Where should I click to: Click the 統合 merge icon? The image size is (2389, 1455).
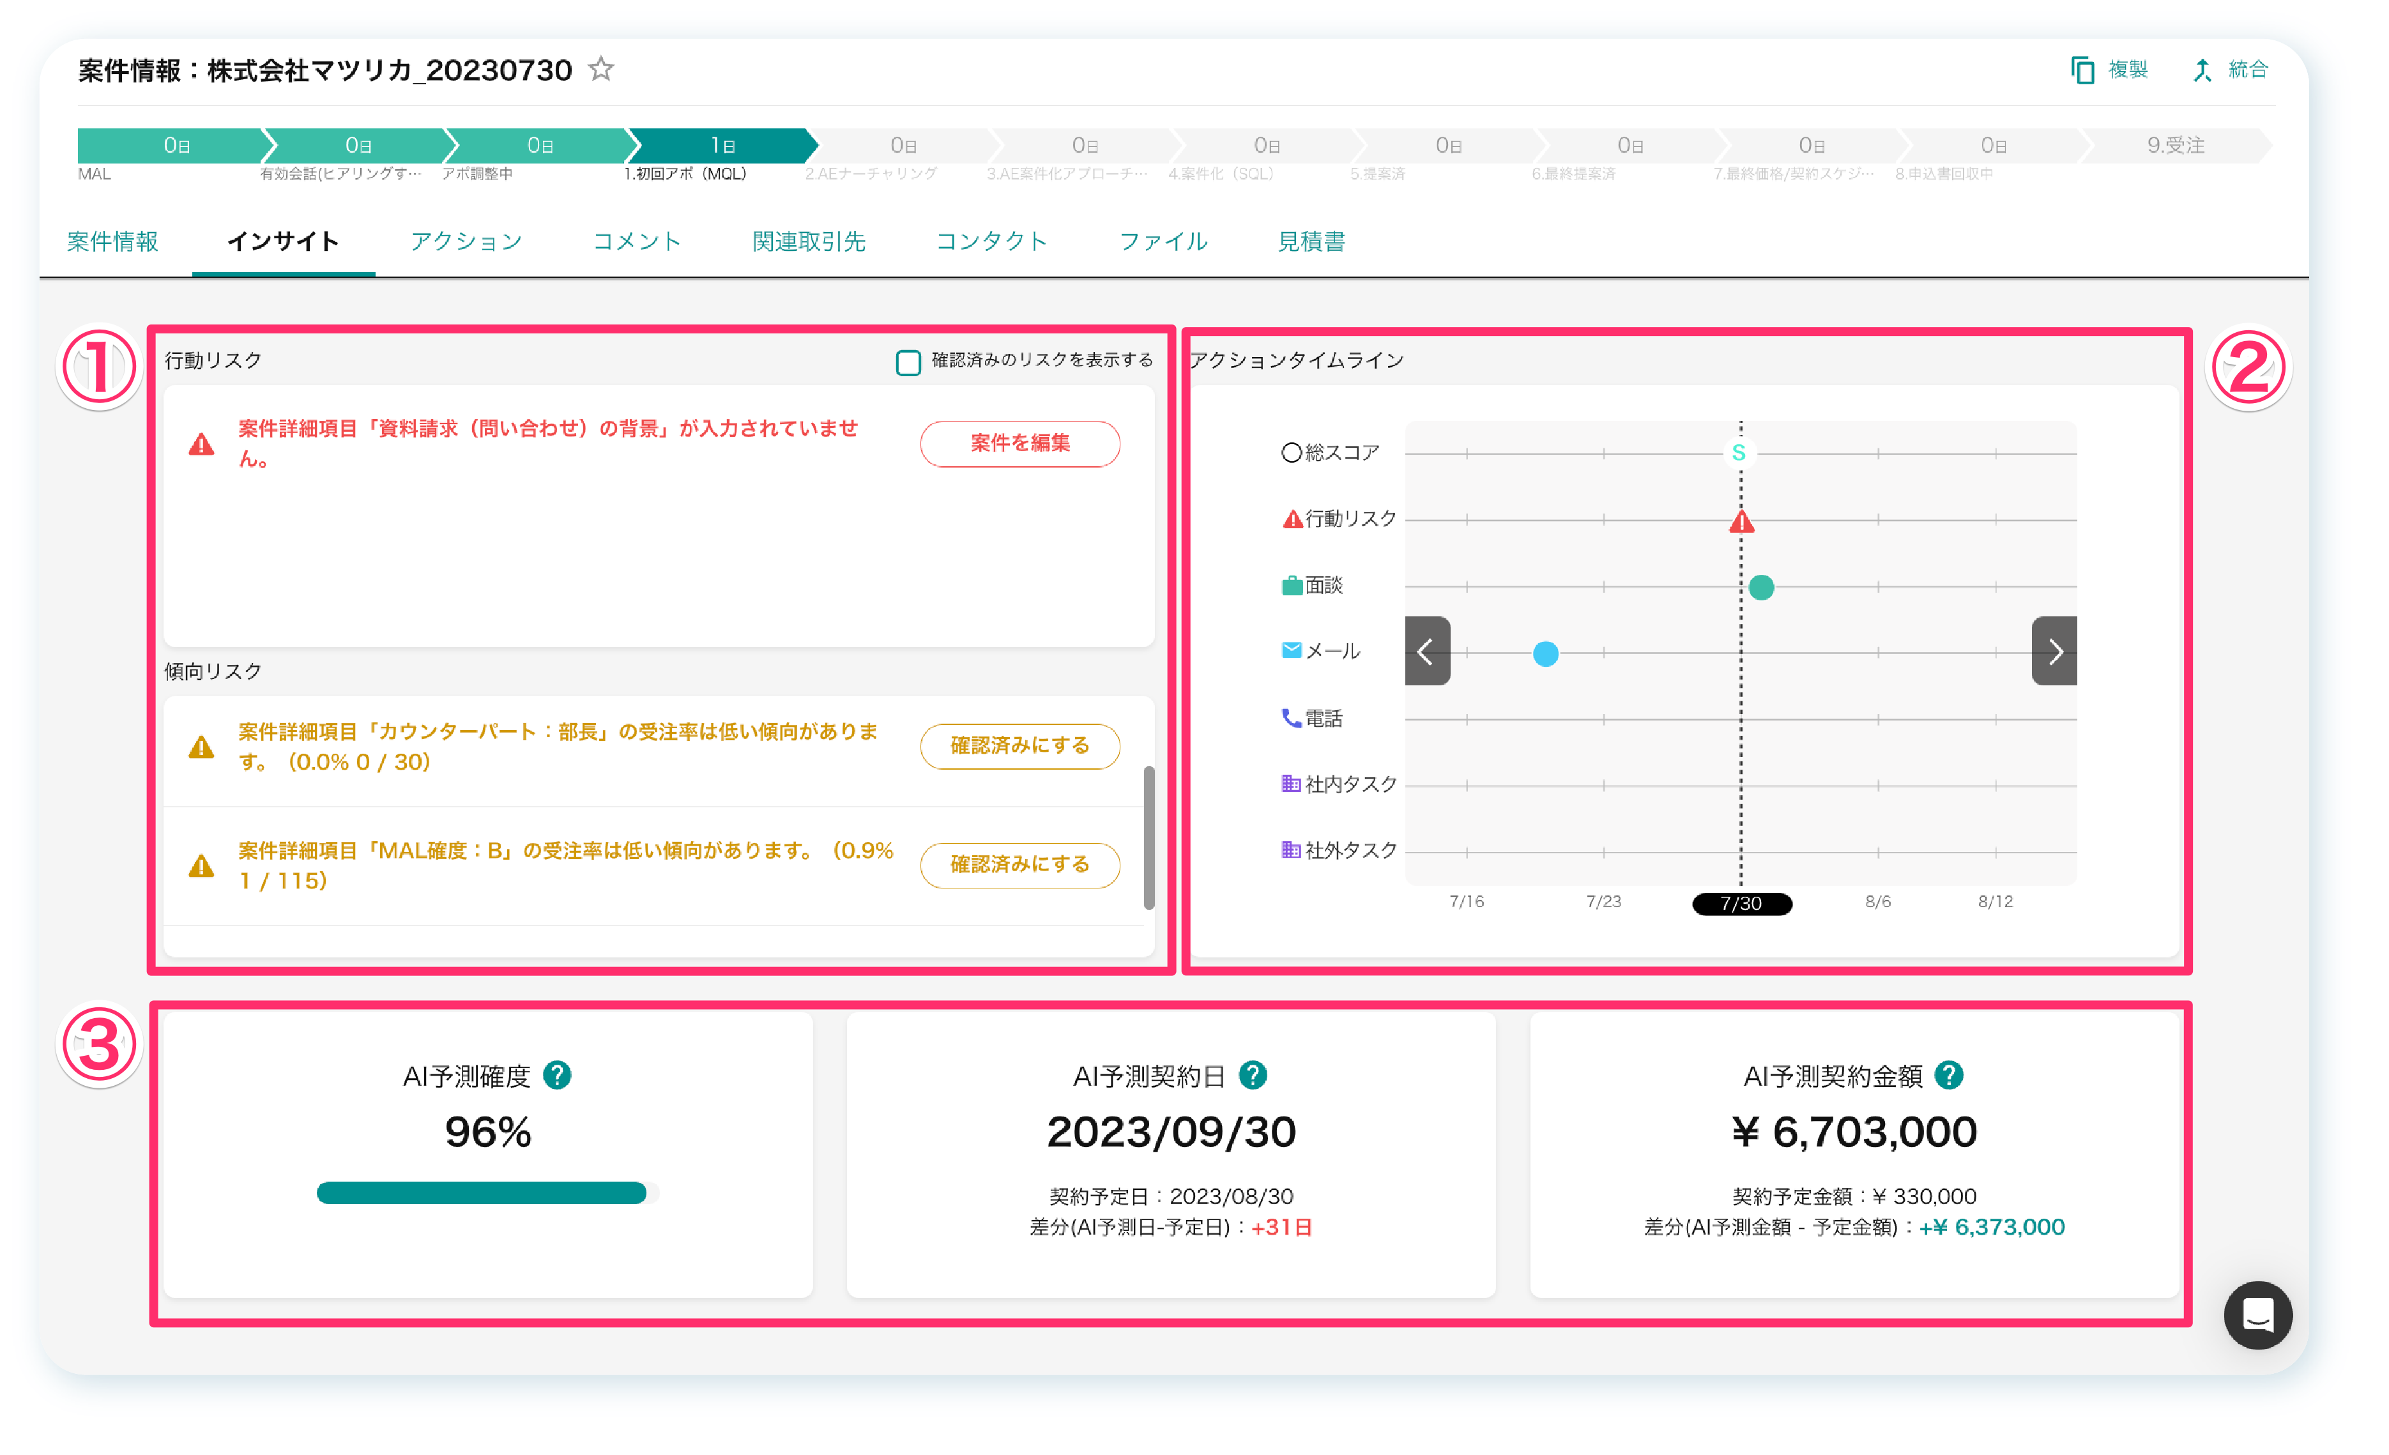2202,70
